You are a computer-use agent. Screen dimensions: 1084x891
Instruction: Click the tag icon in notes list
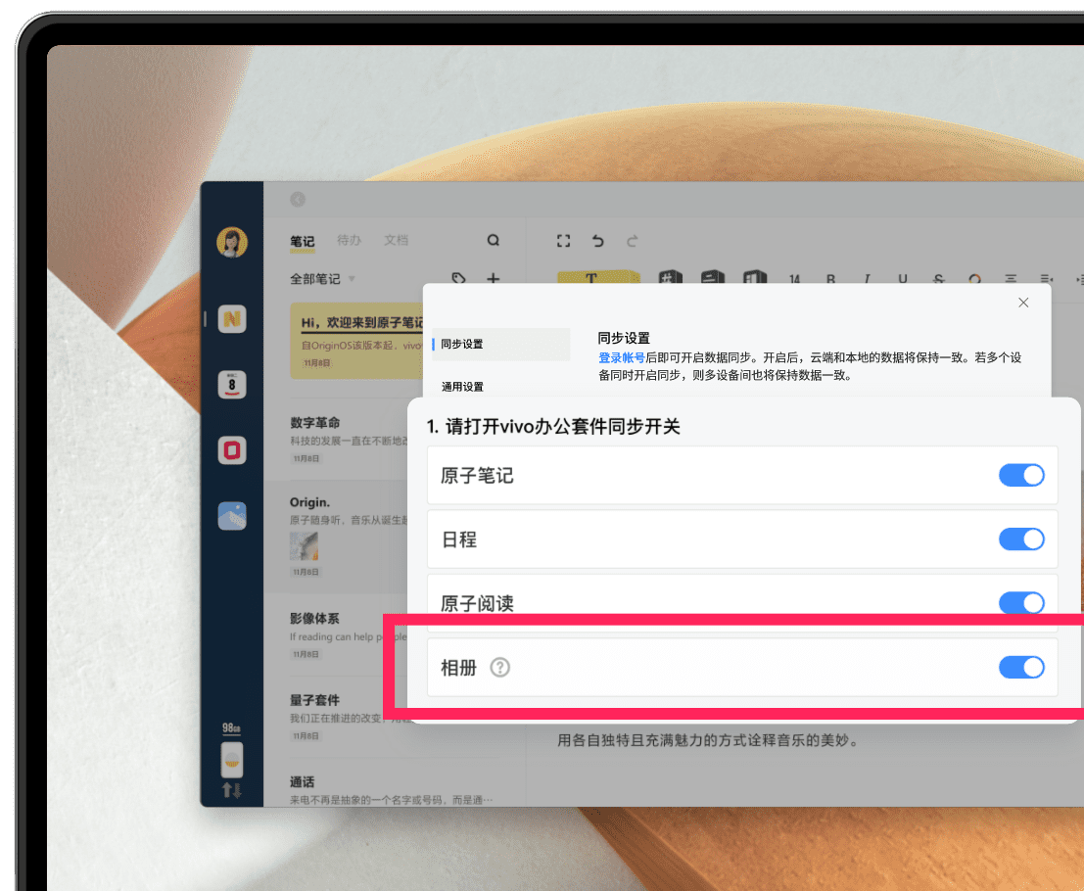click(x=458, y=278)
